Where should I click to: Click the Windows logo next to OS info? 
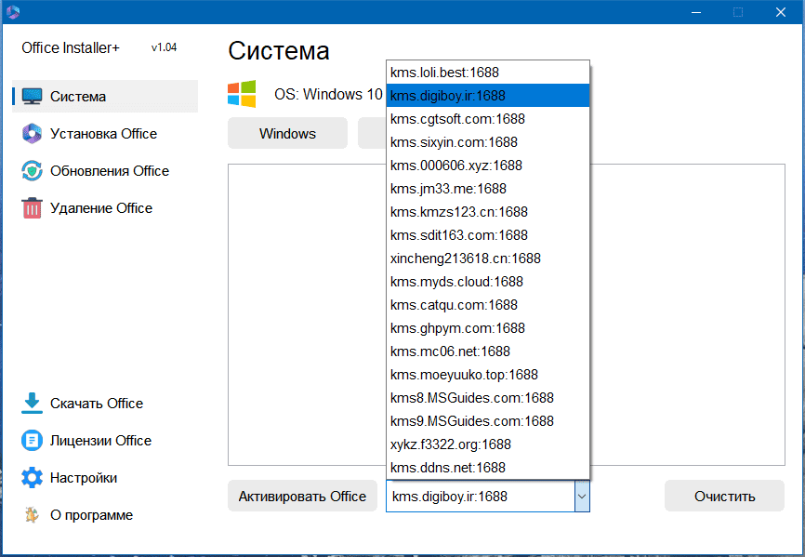point(242,94)
